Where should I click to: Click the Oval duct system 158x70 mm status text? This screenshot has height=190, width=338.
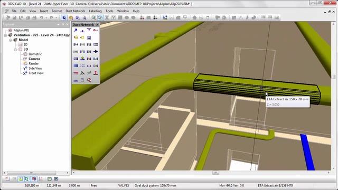point(155,185)
